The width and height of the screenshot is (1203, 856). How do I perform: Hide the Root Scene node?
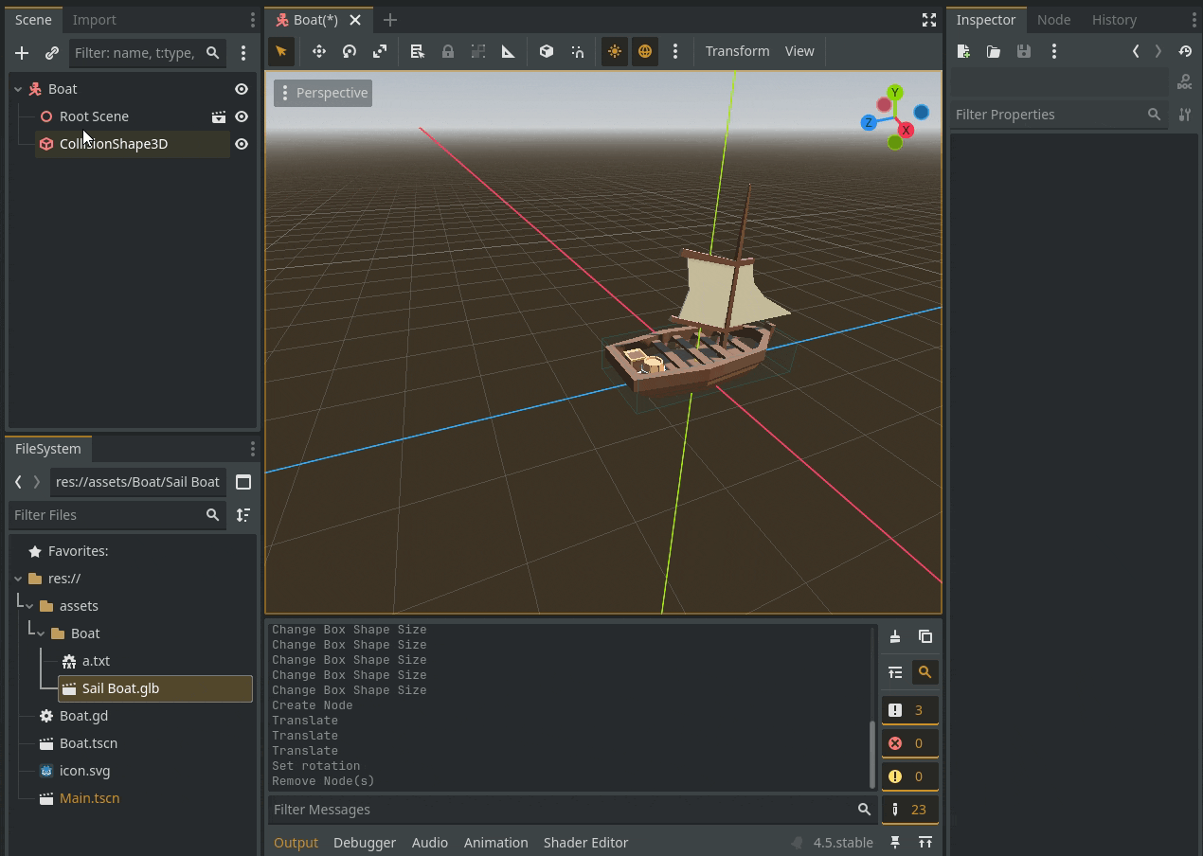click(x=242, y=116)
